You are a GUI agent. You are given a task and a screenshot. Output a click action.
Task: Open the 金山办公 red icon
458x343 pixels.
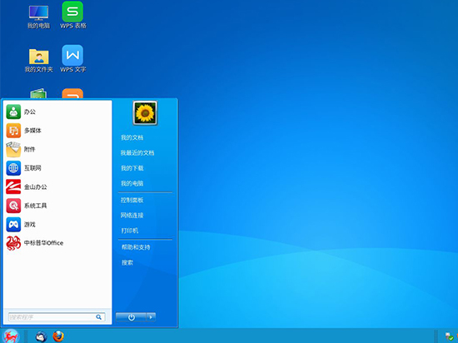click(13, 186)
